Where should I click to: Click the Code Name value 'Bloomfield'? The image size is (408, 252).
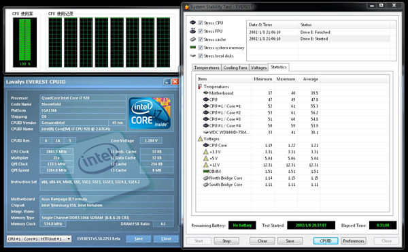pos(83,104)
